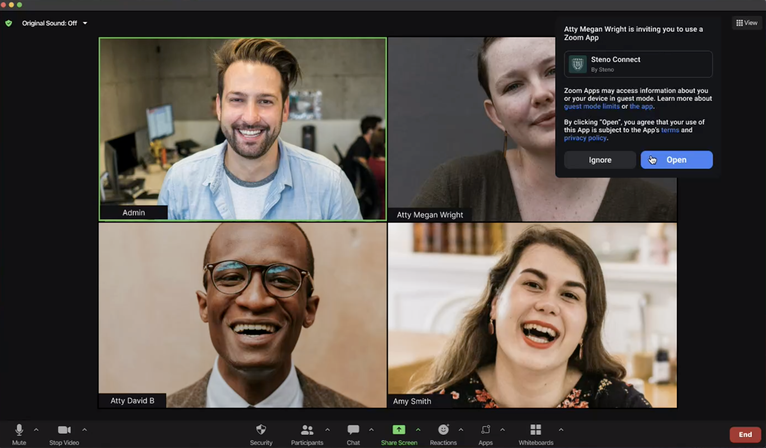The width and height of the screenshot is (766, 448).
Task: Click the Steno Connect app logo
Action: coord(577,64)
